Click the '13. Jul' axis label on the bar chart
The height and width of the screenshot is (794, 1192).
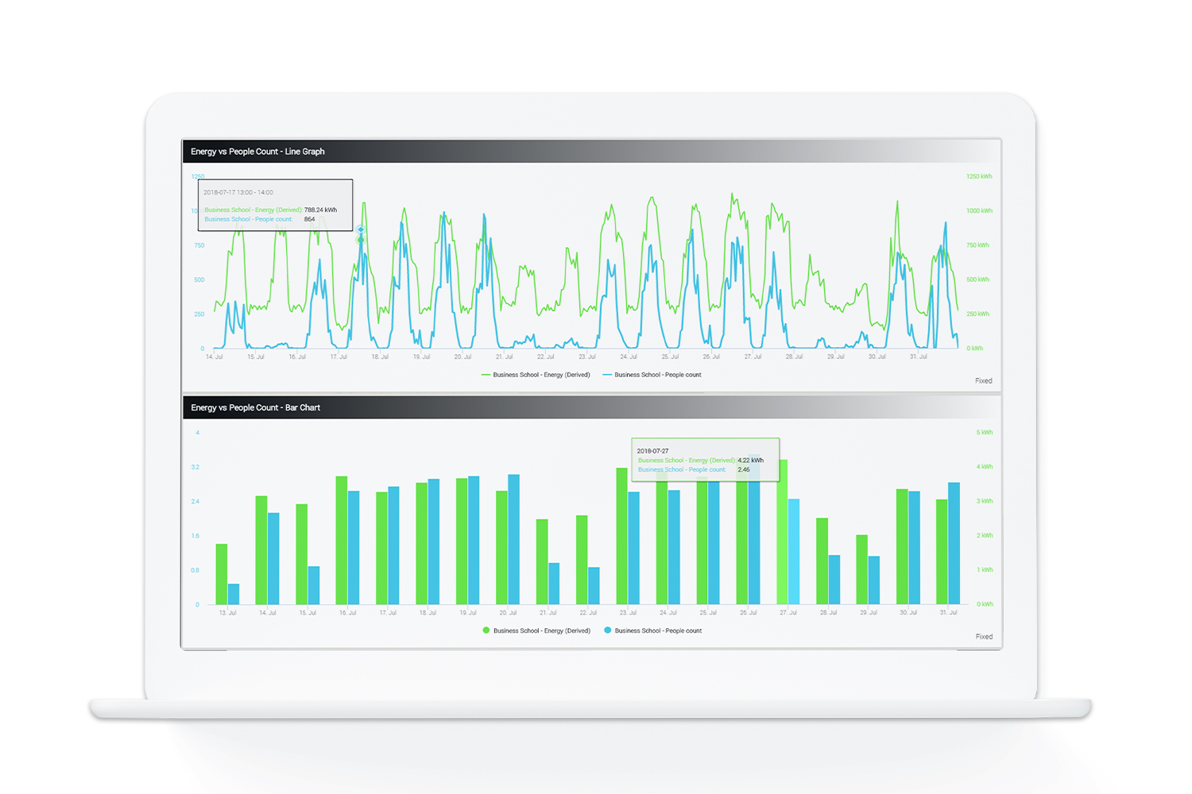[x=228, y=613]
